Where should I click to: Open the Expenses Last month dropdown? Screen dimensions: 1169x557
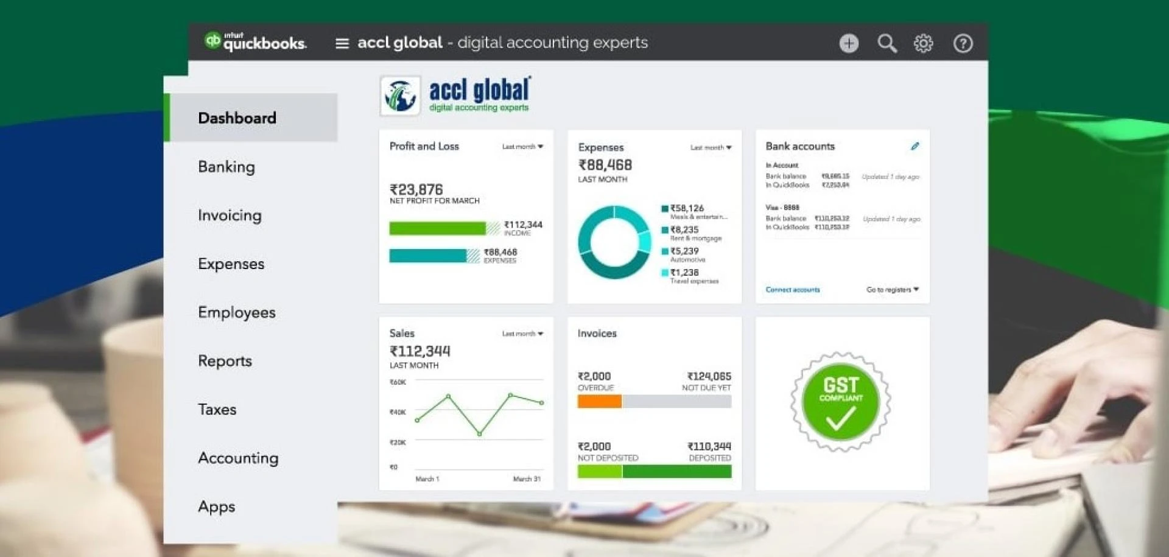click(x=711, y=147)
